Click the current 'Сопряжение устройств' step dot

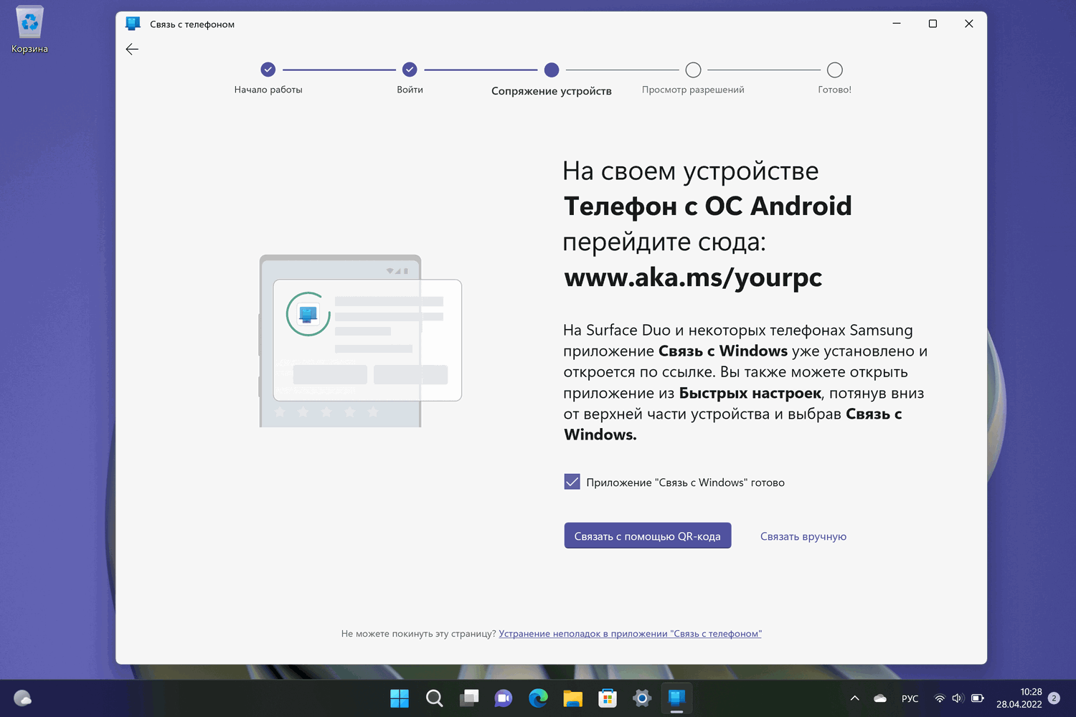tap(552, 70)
